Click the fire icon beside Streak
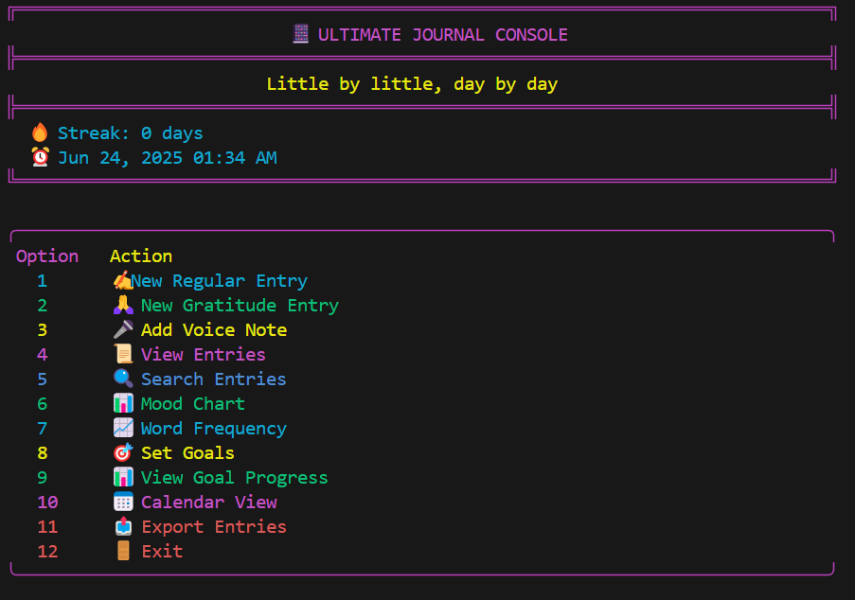Viewport: 855px width, 600px height. click(x=40, y=132)
